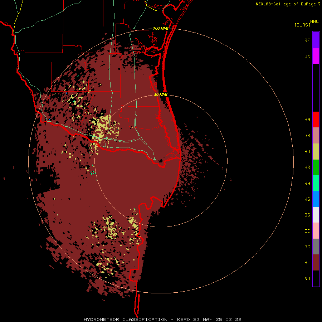The width and height of the screenshot is (322, 322).
Task: Click the IC legend label
Action: point(307,231)
